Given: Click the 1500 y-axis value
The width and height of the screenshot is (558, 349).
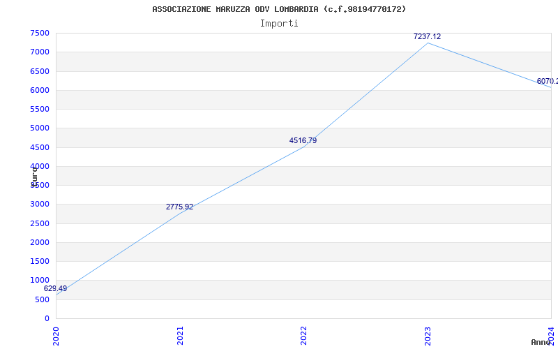Looking at the screenshot, I should (40, 261).
